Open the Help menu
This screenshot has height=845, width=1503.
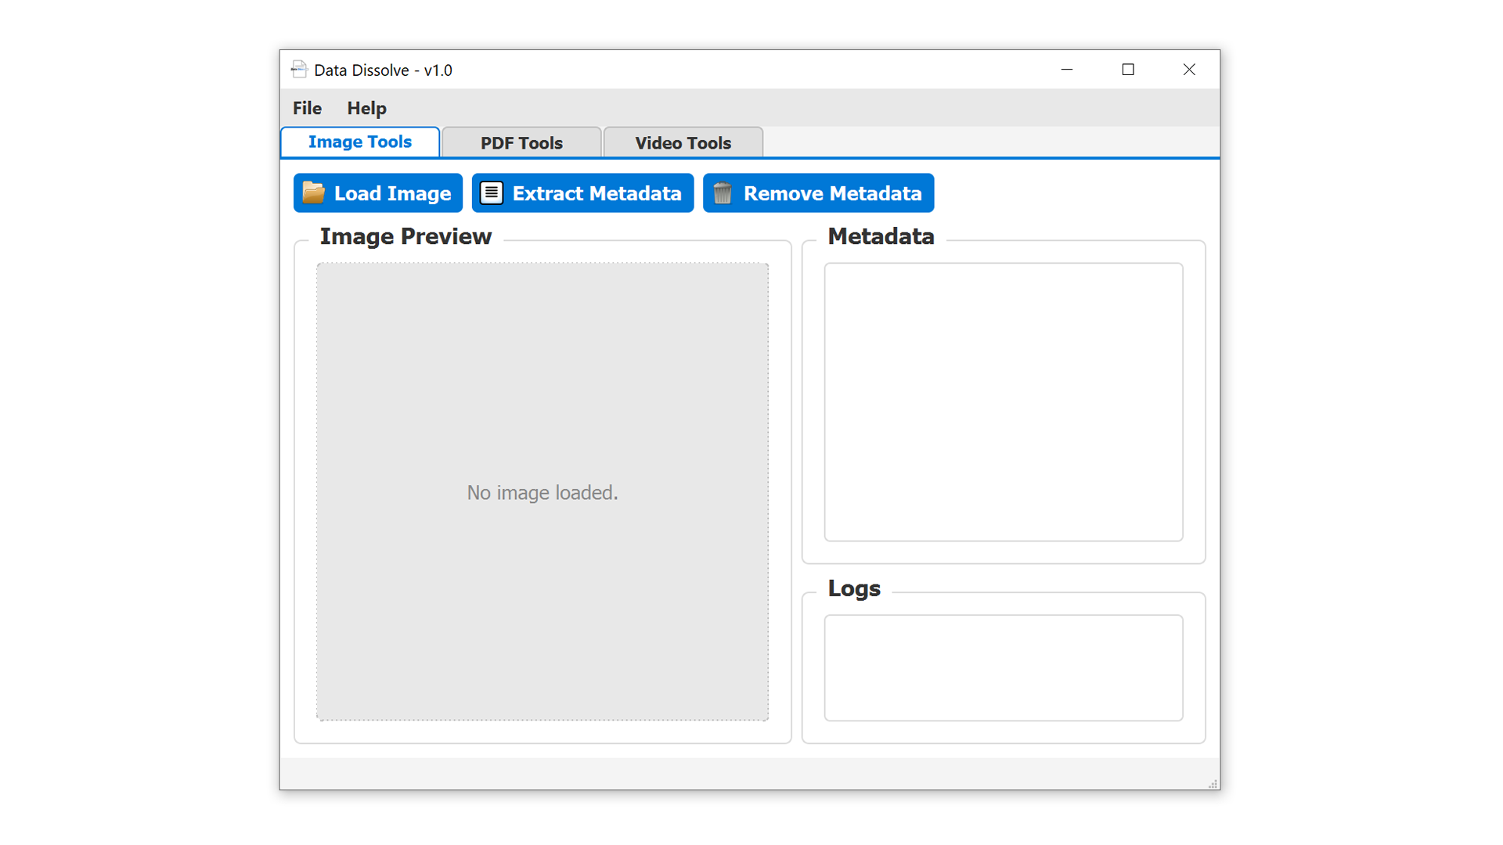[366, 108]
